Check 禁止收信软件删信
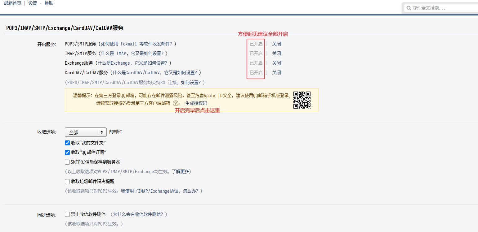 pos(67,214)
